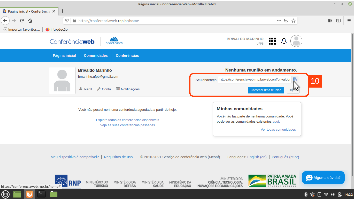The height and width of the screenshot is (199, 354).
Task: Open Linux Mint start menu
Action: 5,194
